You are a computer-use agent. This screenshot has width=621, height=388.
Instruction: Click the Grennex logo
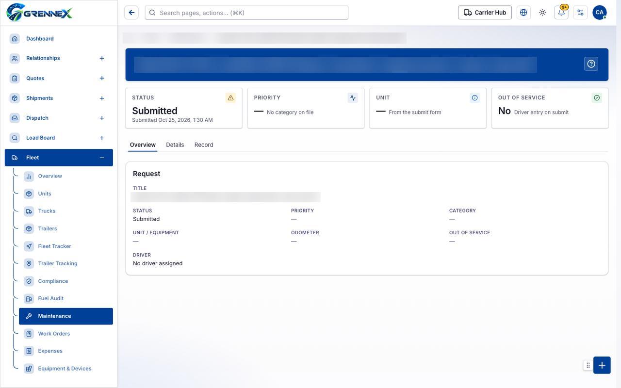(x=39, y=12)
